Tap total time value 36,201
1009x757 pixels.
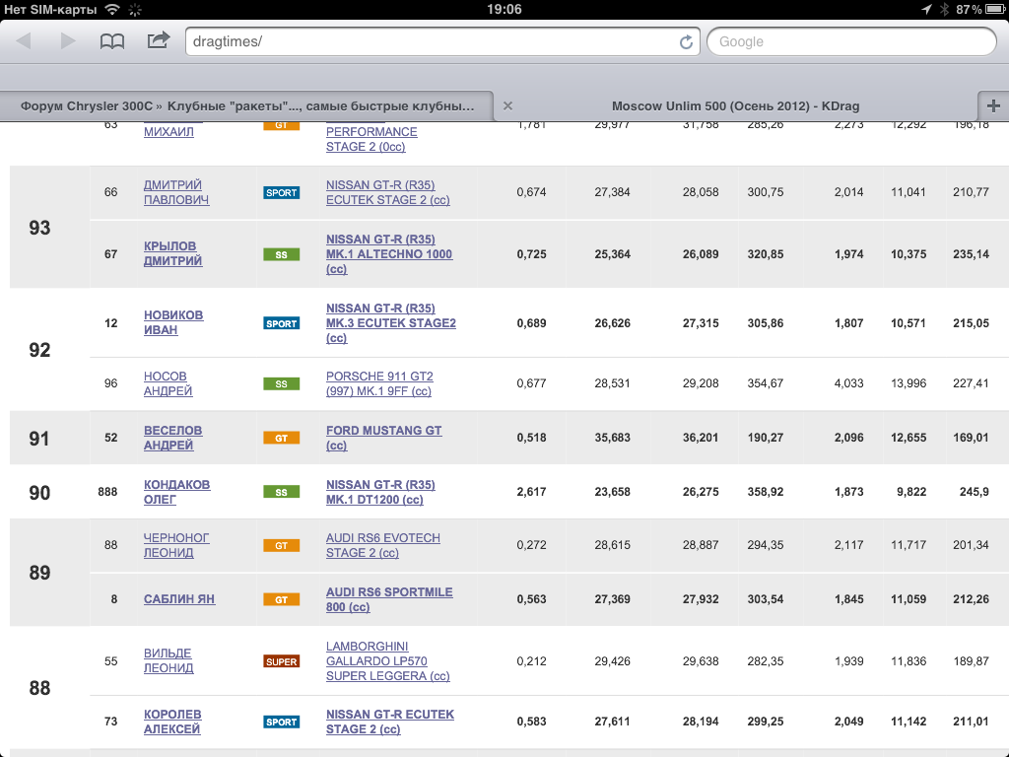point(701,438)
